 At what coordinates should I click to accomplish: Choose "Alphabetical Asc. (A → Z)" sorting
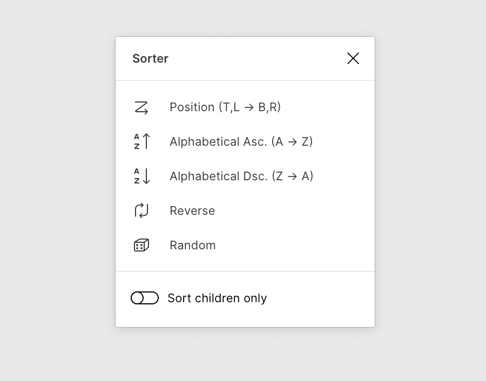[x=241, y=142]
